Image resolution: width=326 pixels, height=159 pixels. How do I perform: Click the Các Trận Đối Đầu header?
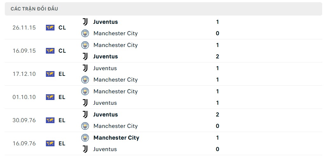coord(34,9)
